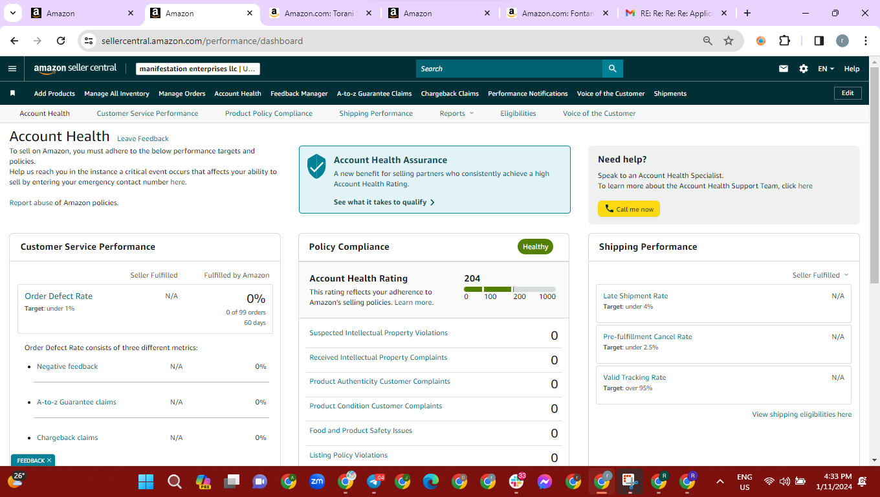Image resolution: width=880 pixels, height=497 pixels.
Task: Open the Windows Start menu
Action: [x=146, y=481]
